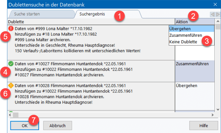Close the Dublettensuche dialog window
221x133 pixels.
[x=215, y=4]
